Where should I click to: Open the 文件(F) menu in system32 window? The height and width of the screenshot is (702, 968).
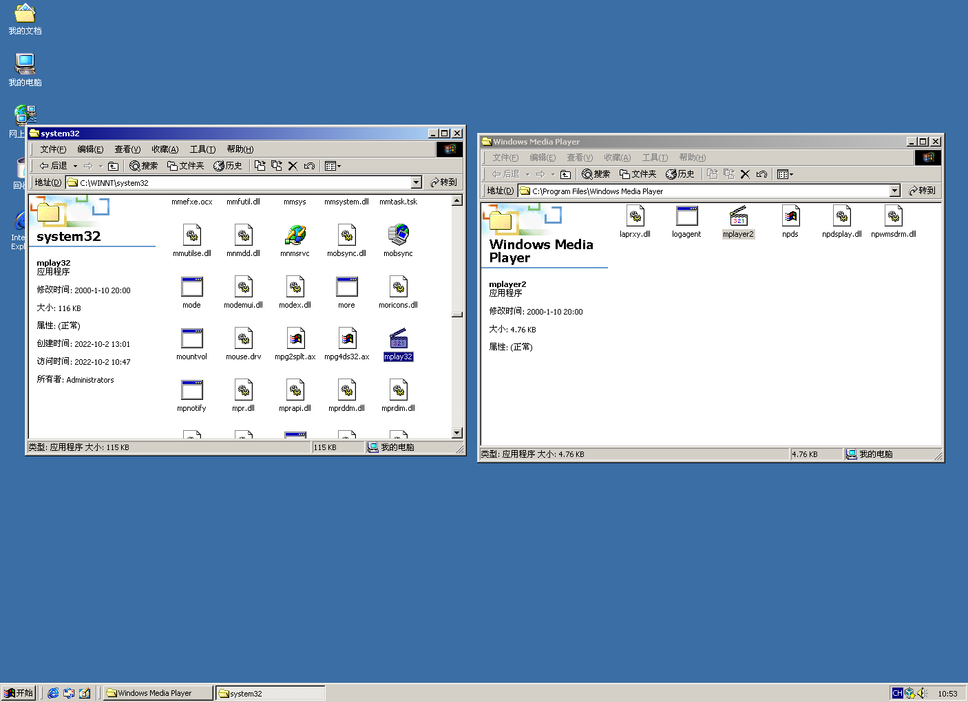[52, 149]
